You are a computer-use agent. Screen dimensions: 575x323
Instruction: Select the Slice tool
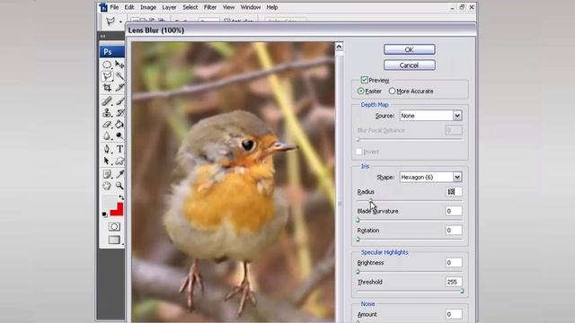[119, 88]
